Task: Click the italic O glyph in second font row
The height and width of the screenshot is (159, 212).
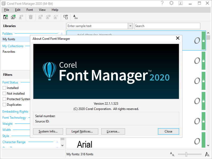Action: point(197,61)
